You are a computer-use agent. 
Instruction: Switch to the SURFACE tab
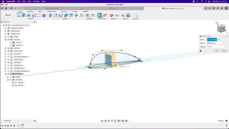[x=30, y=11]
